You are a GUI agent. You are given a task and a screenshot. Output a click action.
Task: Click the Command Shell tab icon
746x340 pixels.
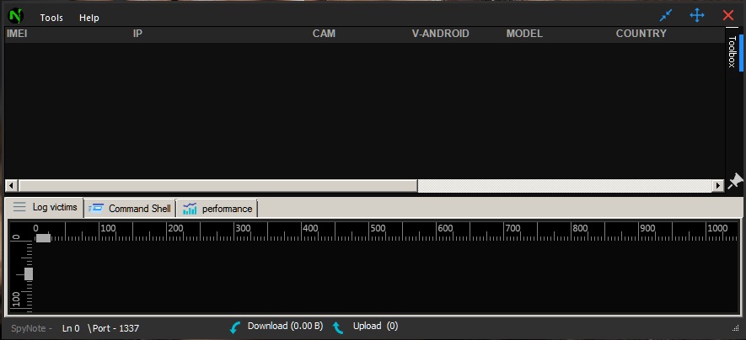96,208
